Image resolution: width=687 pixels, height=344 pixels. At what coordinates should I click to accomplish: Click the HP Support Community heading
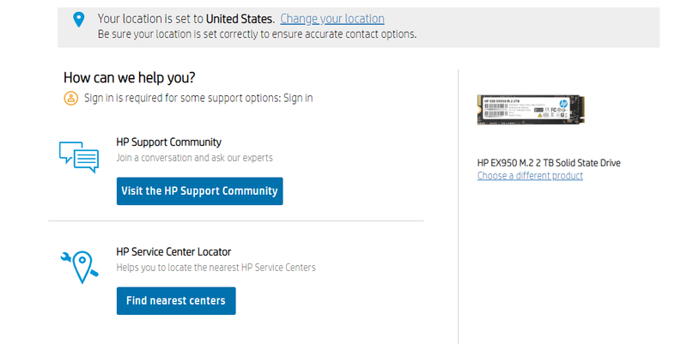coord(168,142)
